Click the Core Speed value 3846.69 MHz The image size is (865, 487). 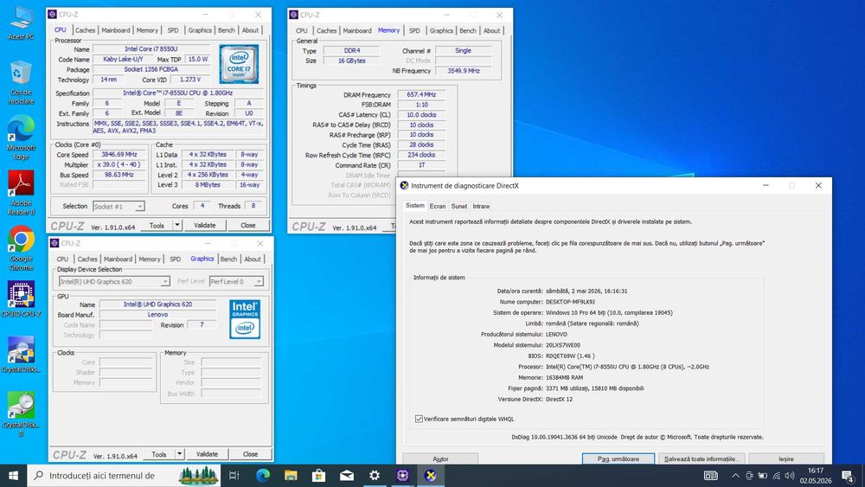(x=119, y=155)
